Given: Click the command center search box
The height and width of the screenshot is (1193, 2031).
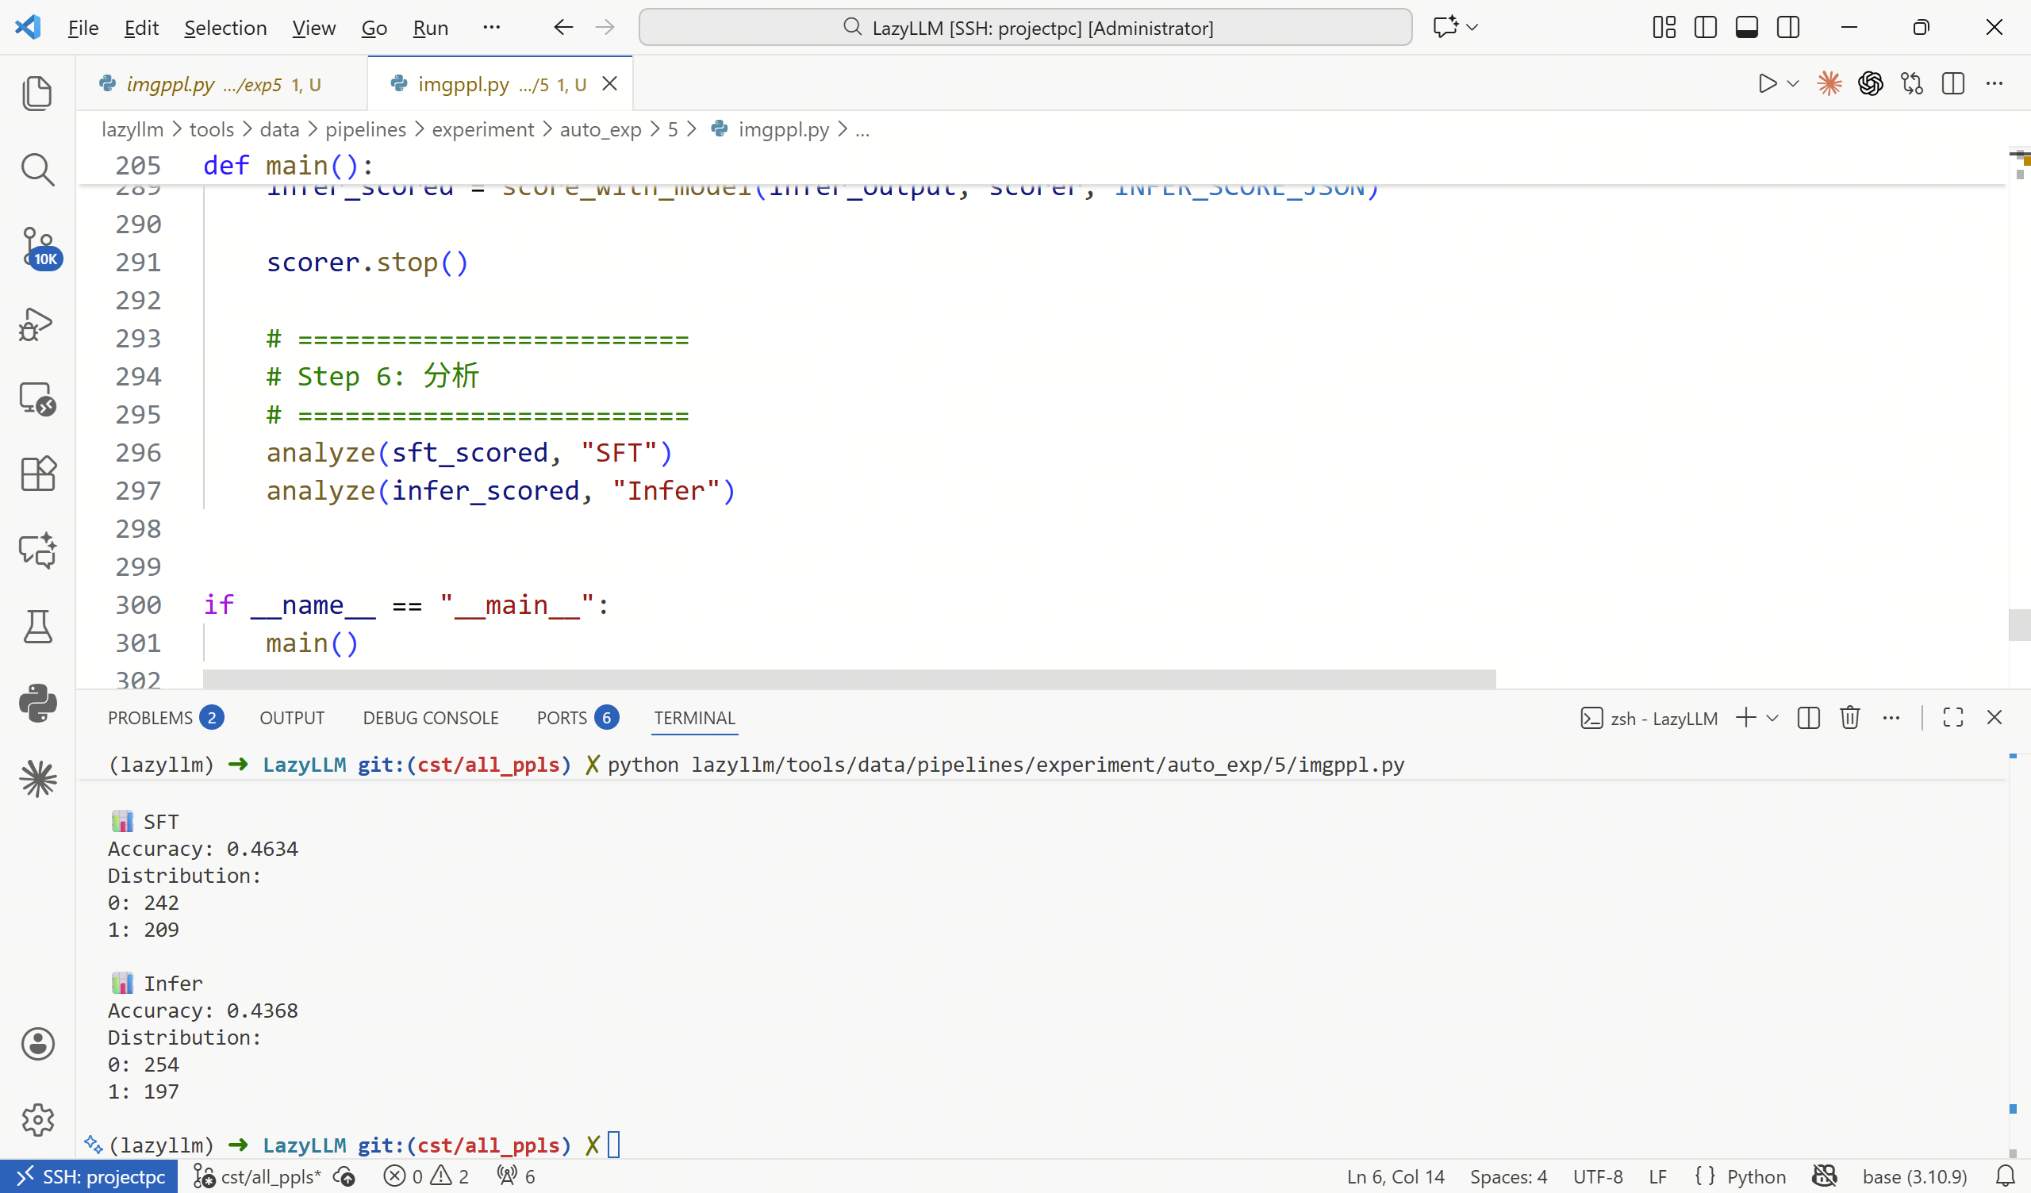Looking at the screenshot, I should (x=1025, y=28).
